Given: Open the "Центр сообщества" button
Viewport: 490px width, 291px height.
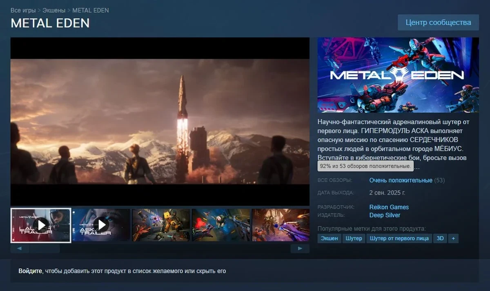Looking at the screenshot, I should (438, 22).
